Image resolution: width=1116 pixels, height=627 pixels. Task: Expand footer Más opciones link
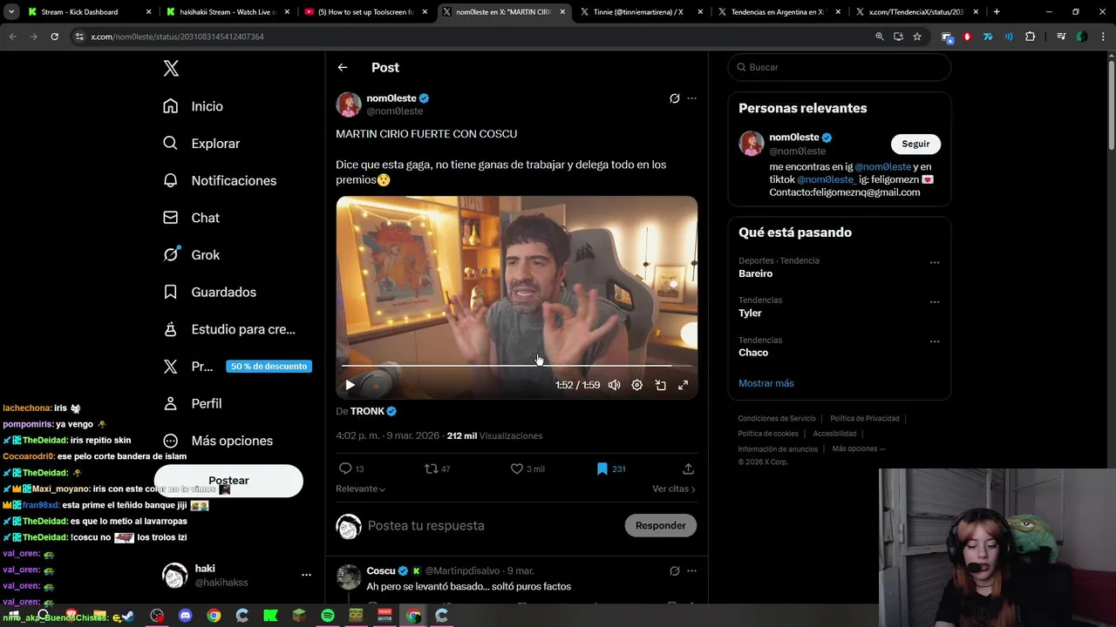859,448
